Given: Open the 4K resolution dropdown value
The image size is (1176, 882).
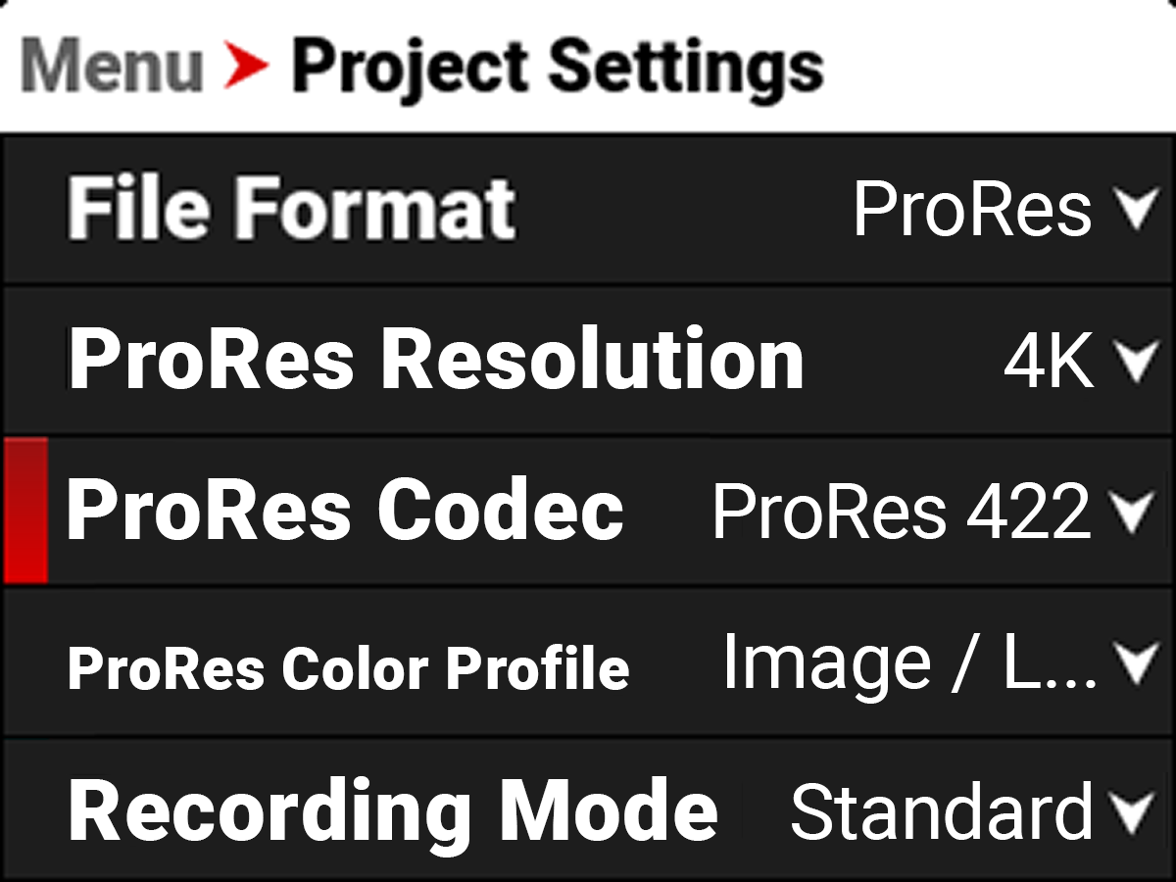Looking at the screenshot, I should (x=1049, y=363).
